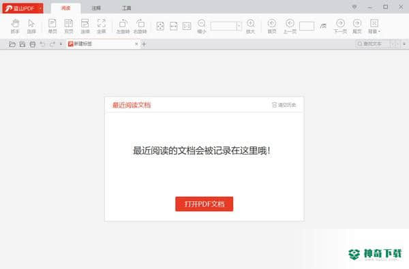The width and height of the screenshot is (409, 269).
Task: Set actual size with 1:1 icon
Action: pos(187,26)
